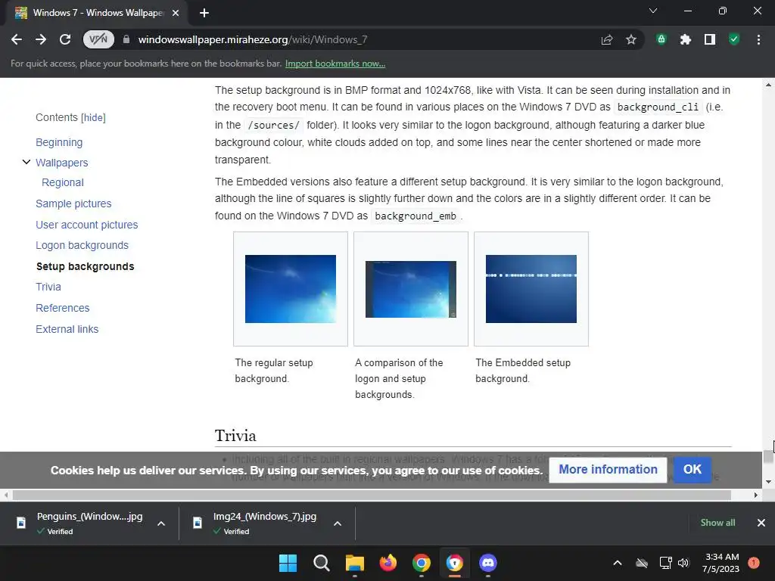Viewport: 775px width, 581px height.
Task: Open the Embedded setup background thumbnail
Action: tap(531, 289)
